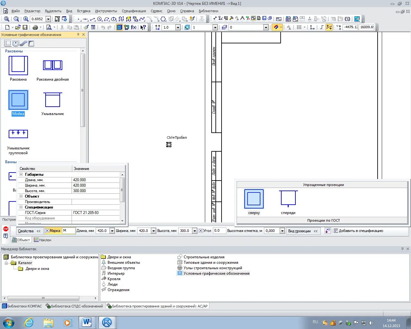Screen dimensions: 411x329
Task: Click the point geometry tool icon
Action: click(x=79, y=19)
